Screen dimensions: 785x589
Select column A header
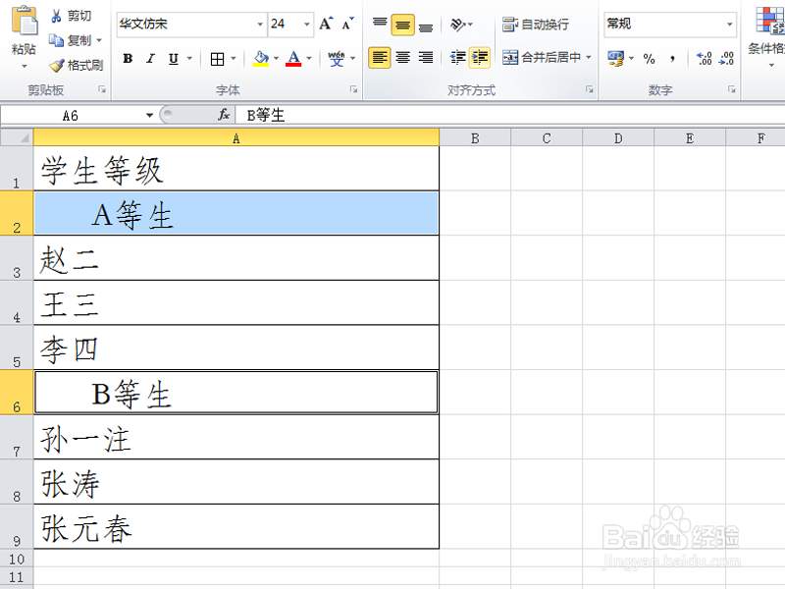[236, 137]
